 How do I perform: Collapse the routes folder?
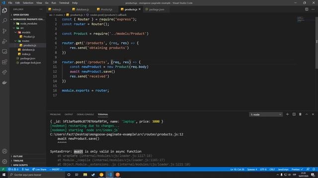(x=25, y=41)
